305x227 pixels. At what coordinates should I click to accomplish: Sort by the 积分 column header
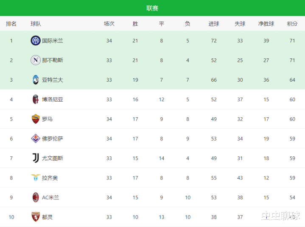292,24
